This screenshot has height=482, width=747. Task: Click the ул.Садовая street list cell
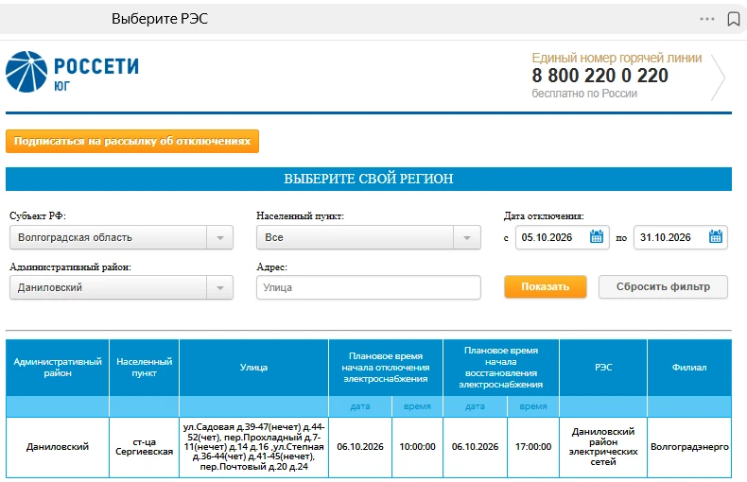[254, 447]
